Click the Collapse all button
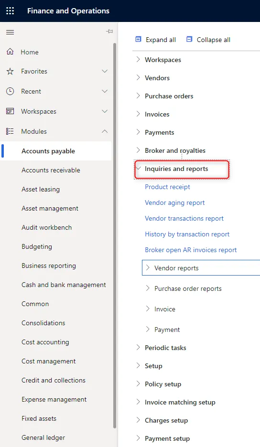260x447 pixels. tap(208, 40)
